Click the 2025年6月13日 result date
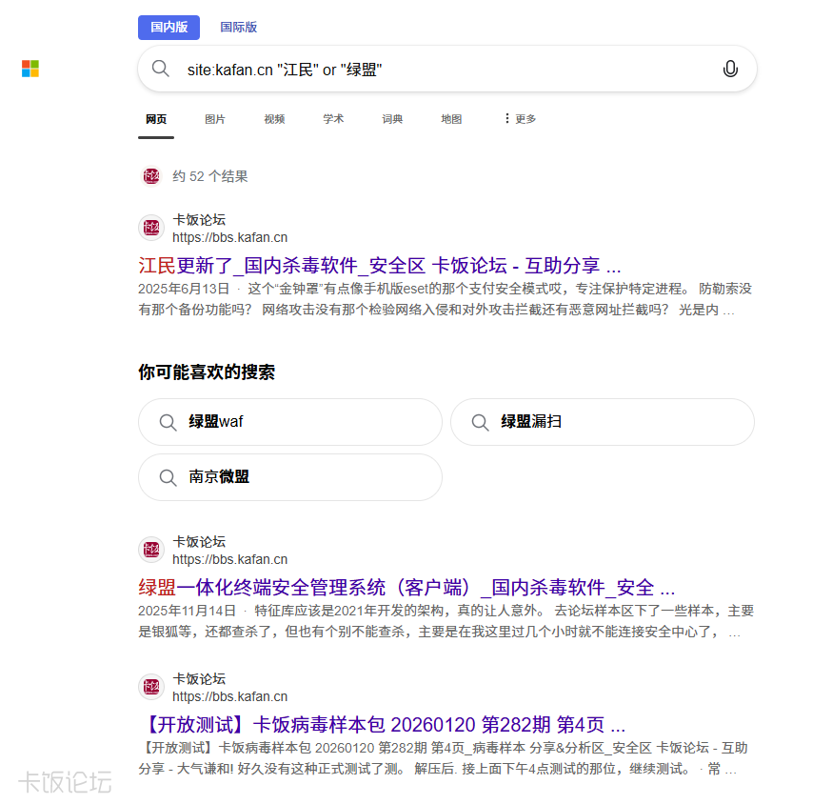The width and height of the screenshot is (832, 804). (x=184, y=289)
